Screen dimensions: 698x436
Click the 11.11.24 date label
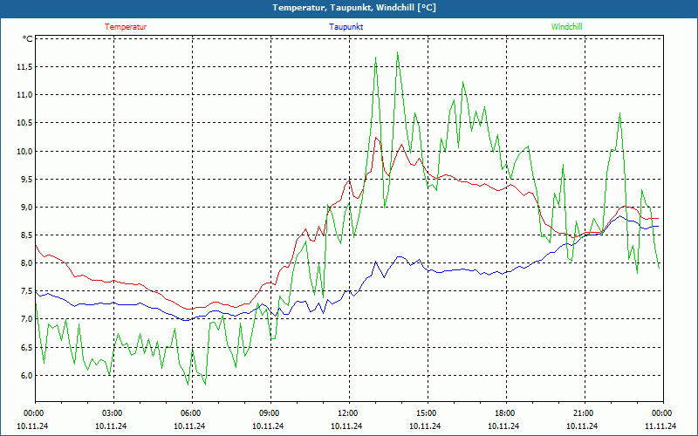[660, 426]
